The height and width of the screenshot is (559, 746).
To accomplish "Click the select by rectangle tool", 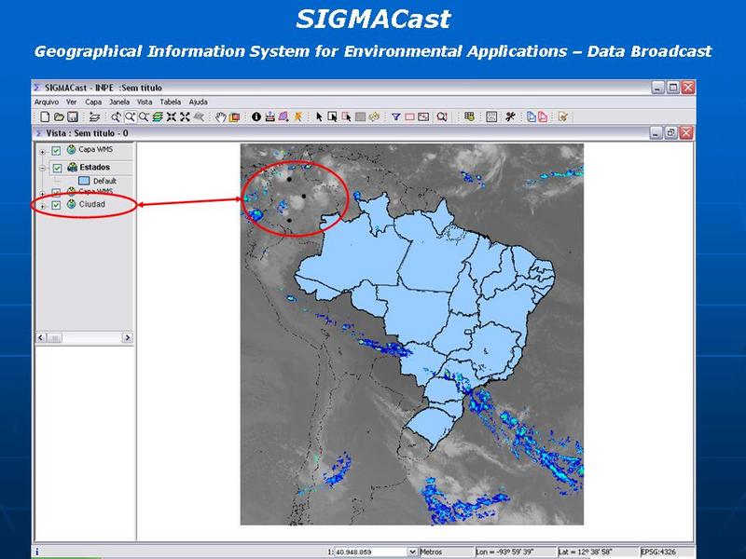I will [x=333, y=117].
